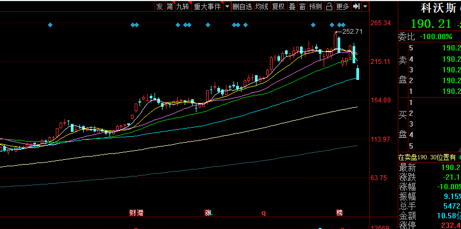Expand the dropdown arrow beside 重大事件
This screenshot has height=229, width=461.
pyautogui.click(x=227, y=6)
